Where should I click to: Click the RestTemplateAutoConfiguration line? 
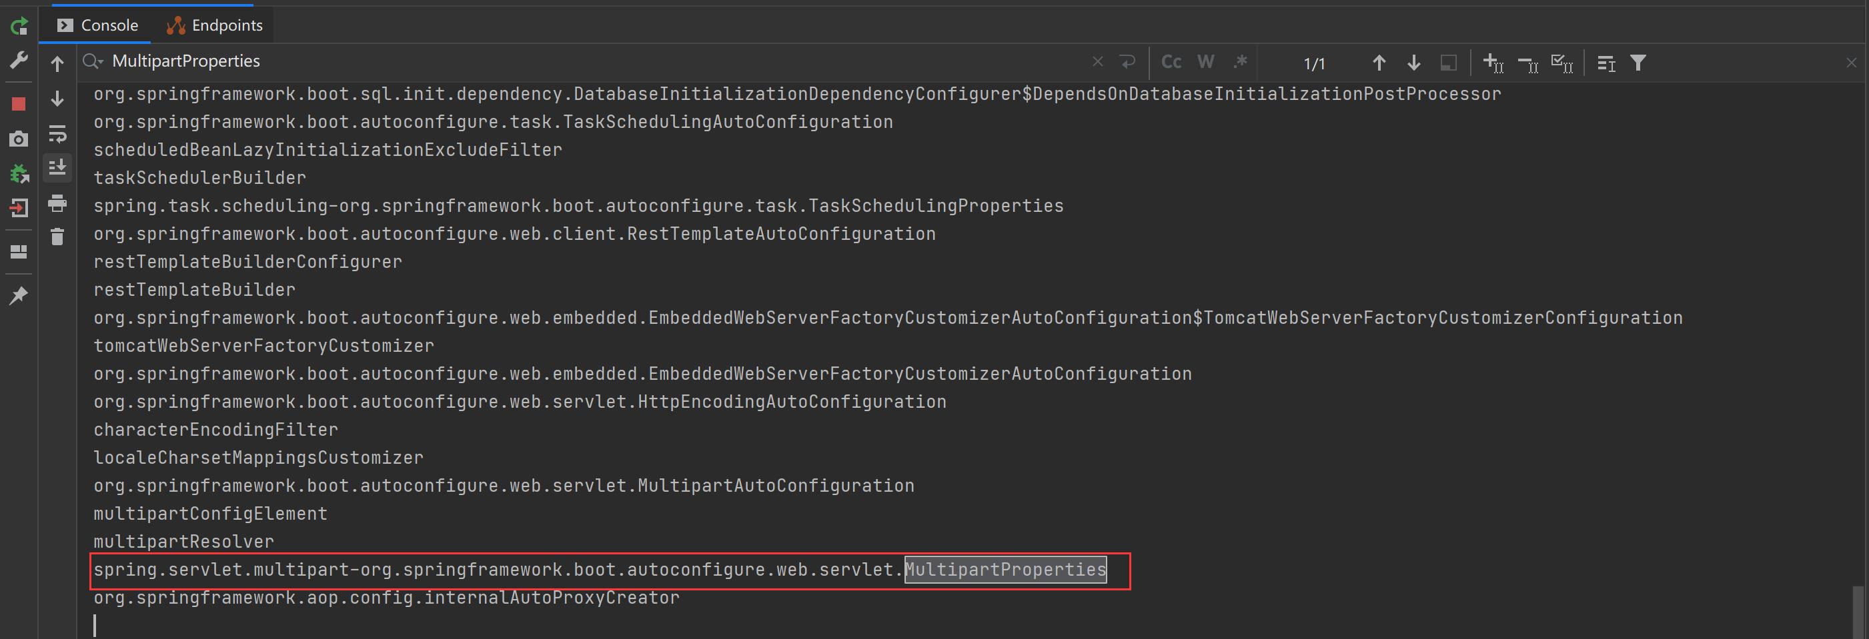pyautogui.click(x=514, y=234)
